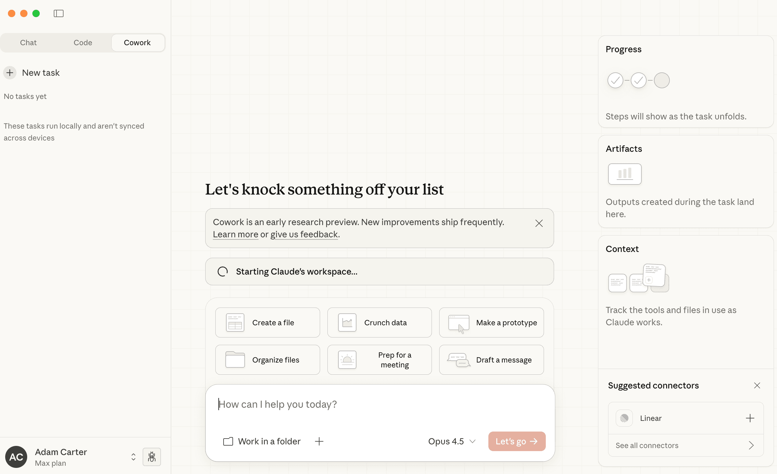Open the Opus 4.5 model dropdown
Viewport: 777px width, 474px height.
(451, 441)
